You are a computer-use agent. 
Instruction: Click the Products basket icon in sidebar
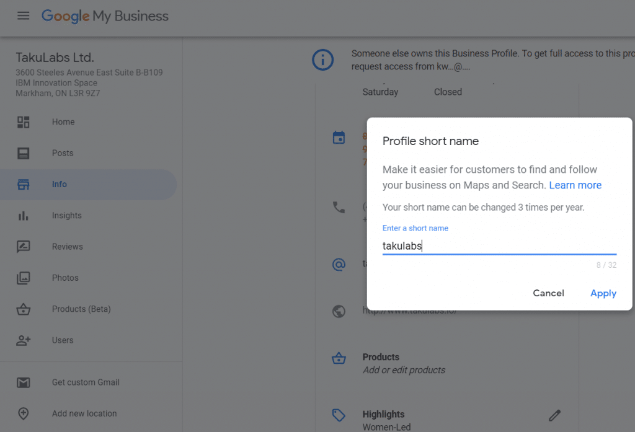point(23,309)
